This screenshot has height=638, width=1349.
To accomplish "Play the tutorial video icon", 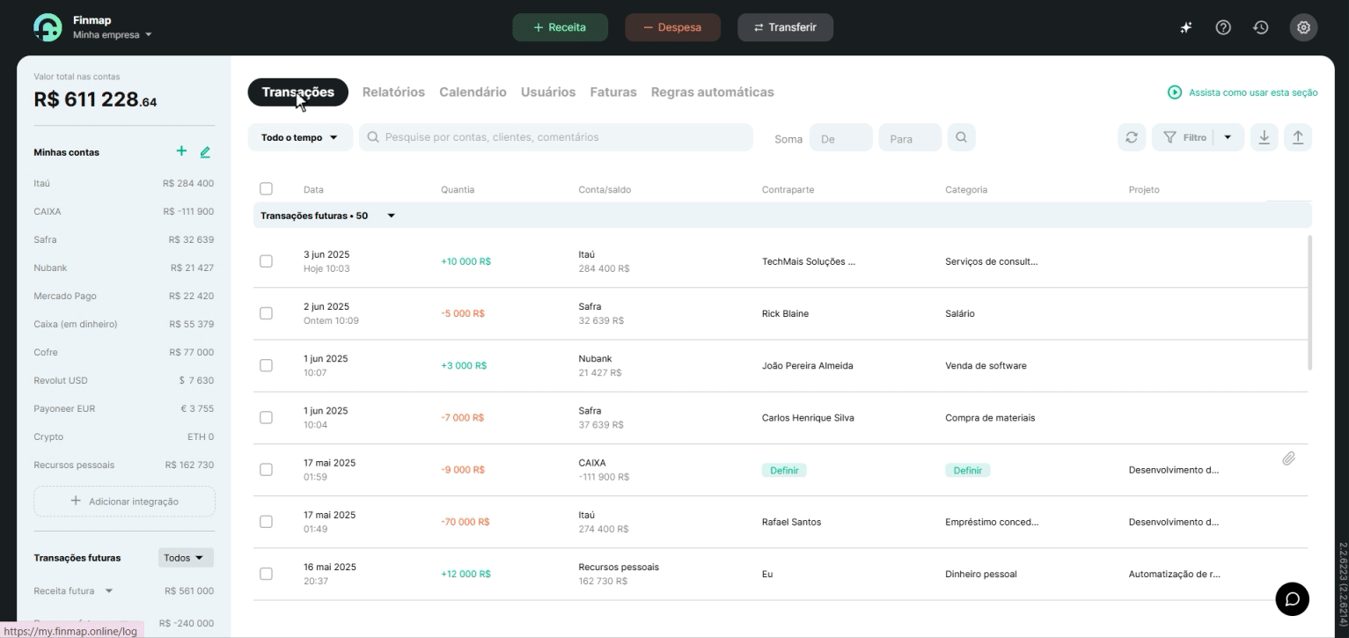I will point(1175,92).
